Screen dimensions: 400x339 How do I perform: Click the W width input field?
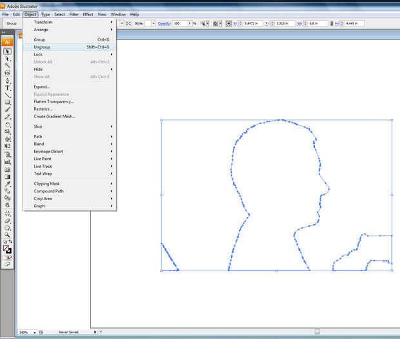(x=319, y=23)
